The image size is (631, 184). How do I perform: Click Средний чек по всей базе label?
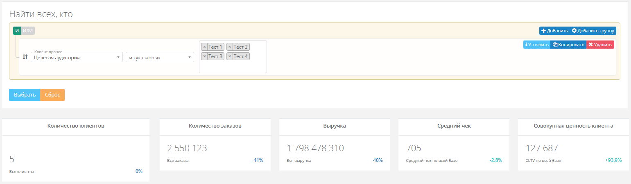click(x=432, y=161)
